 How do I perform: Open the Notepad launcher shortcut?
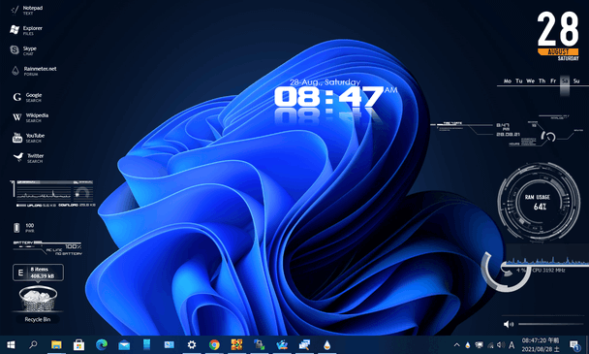click(27, 10)
